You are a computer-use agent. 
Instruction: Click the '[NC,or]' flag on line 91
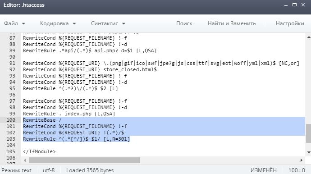point(289,63)
